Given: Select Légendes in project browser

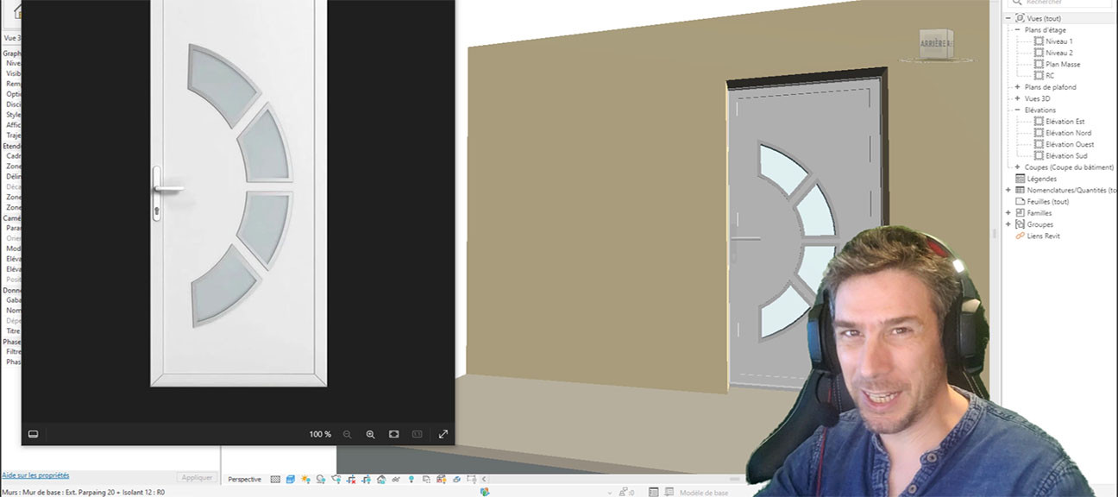Looking at the screenshot, I should click(1041, 179).
